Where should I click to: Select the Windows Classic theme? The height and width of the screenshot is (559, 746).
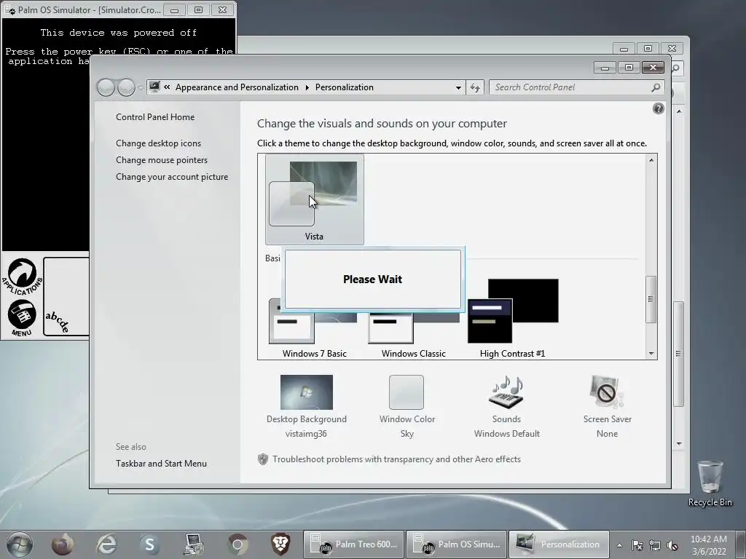coord(414,328)
